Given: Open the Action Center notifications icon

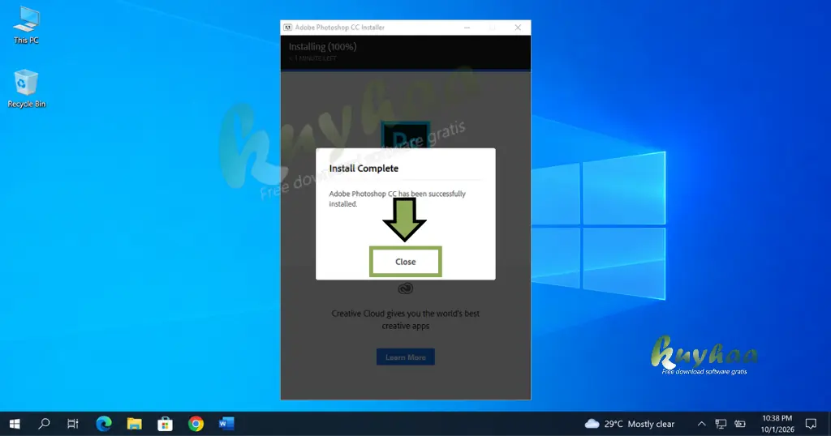Looking at the screenshot, I should [x=811, y=424].
